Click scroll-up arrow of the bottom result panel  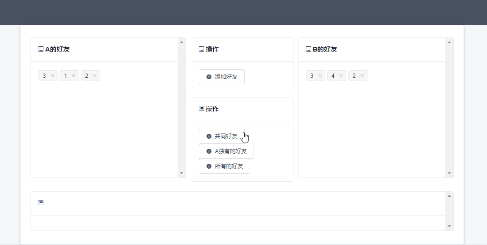click(449, 196)
